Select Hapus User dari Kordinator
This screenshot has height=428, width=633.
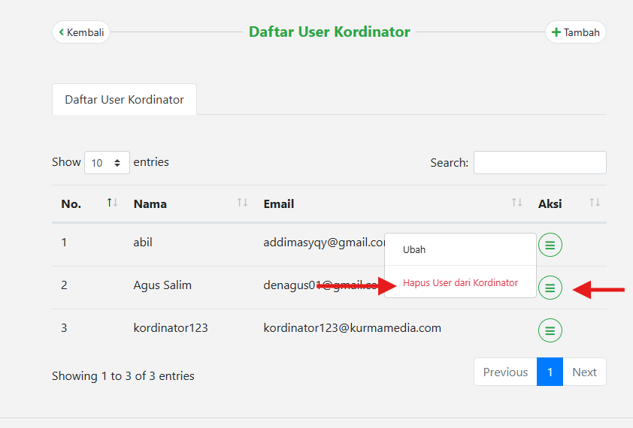pos(460,283)
